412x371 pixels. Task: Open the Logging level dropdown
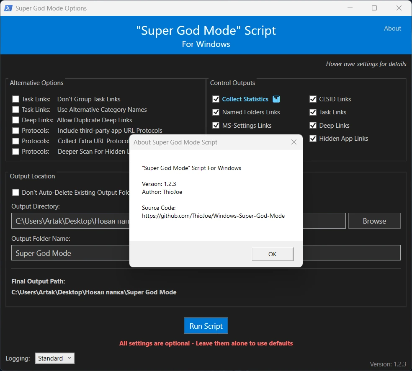(x=55, y=358)
